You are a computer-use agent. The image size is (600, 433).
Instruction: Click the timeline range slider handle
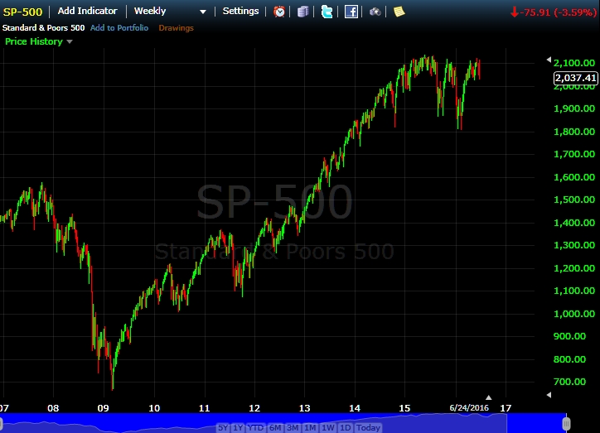(x=566, y=422)
